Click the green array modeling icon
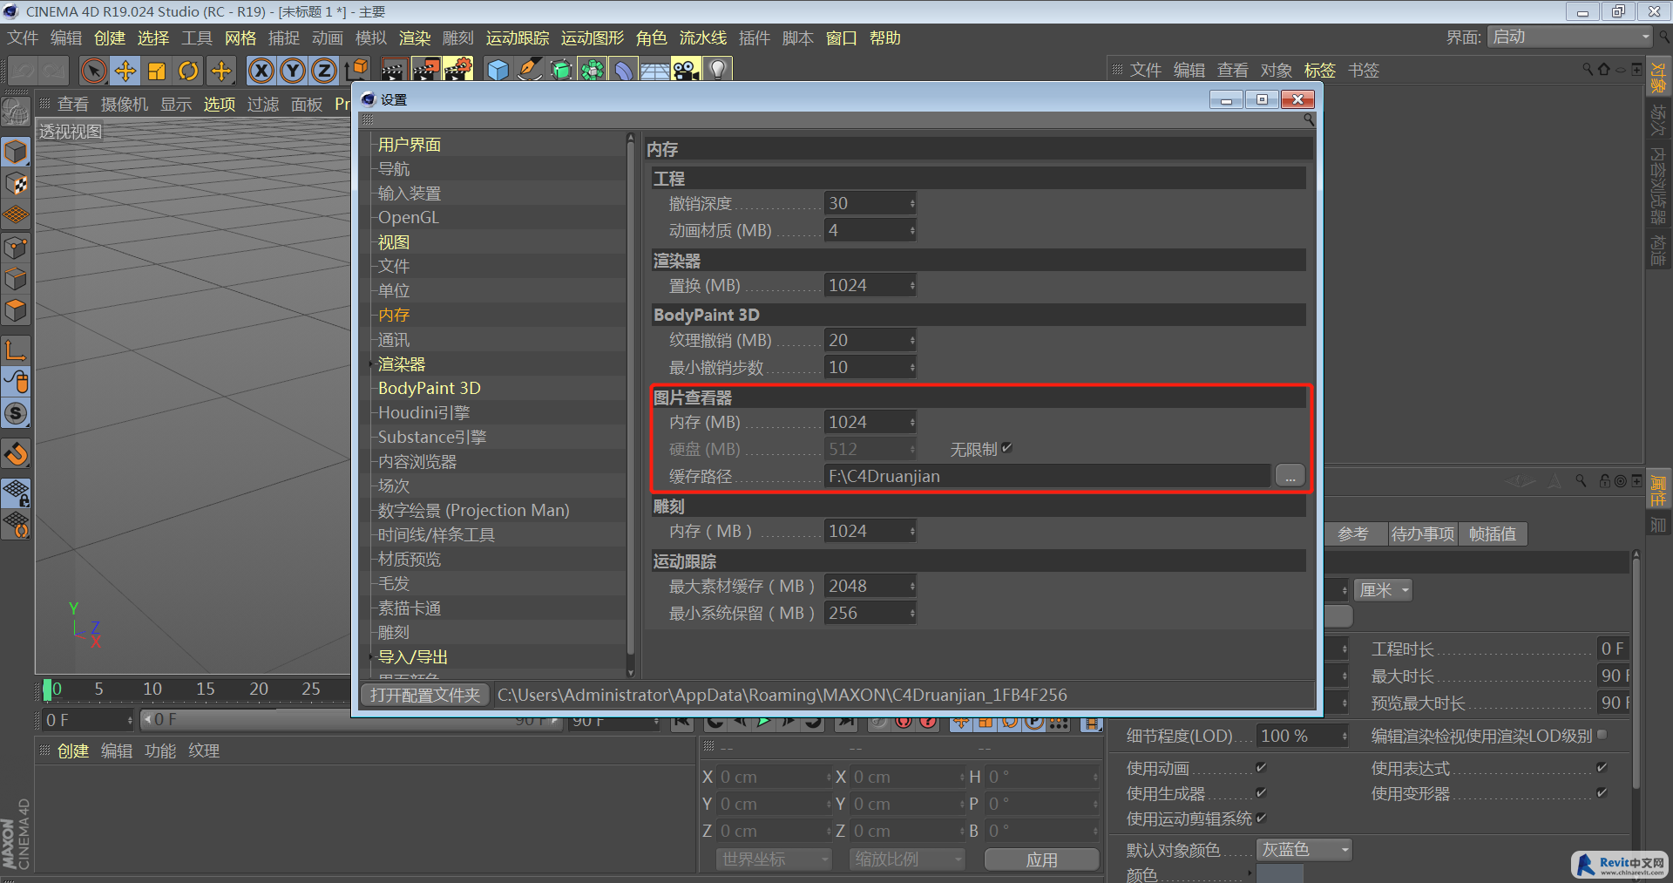Image resolution: width=1673 pixels, height=883 pixels. click(593, 70)
